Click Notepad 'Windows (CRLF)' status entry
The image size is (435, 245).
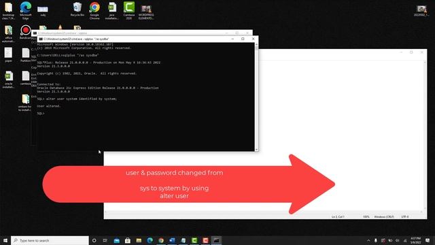(x=384, y=216)
